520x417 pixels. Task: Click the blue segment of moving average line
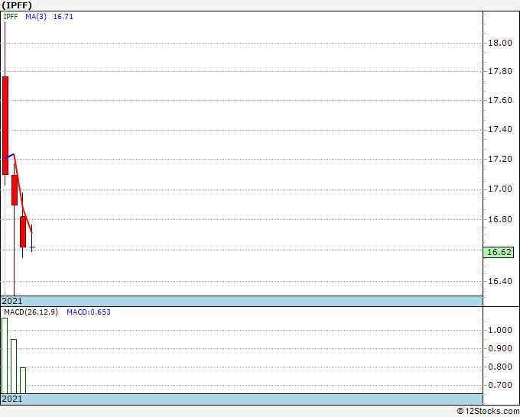pos(9,156)
